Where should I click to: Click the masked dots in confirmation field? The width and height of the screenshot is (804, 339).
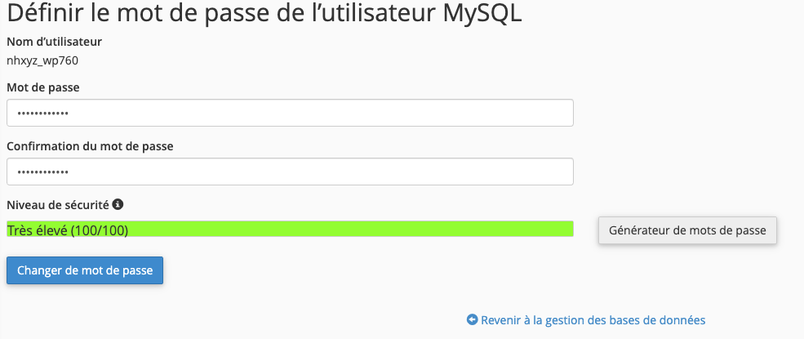(43, 172)
